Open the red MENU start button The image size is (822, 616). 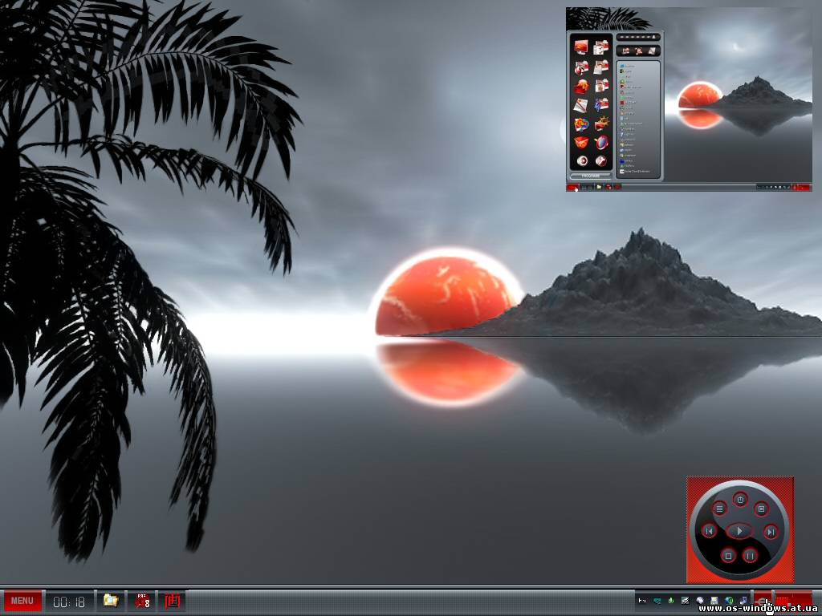22,600
